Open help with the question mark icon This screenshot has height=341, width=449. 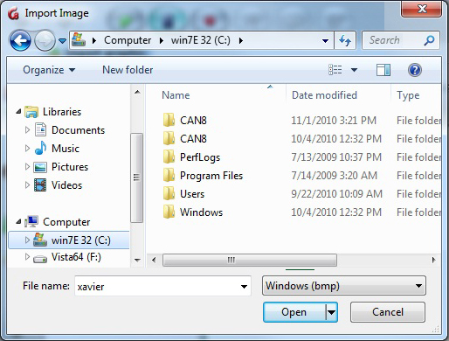415,70
